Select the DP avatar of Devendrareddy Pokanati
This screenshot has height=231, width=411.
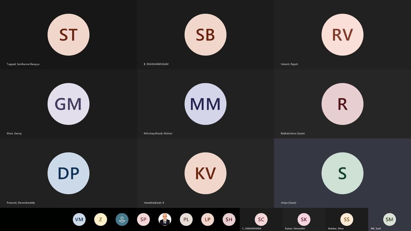pyautogui.click(x=68, y=173)
